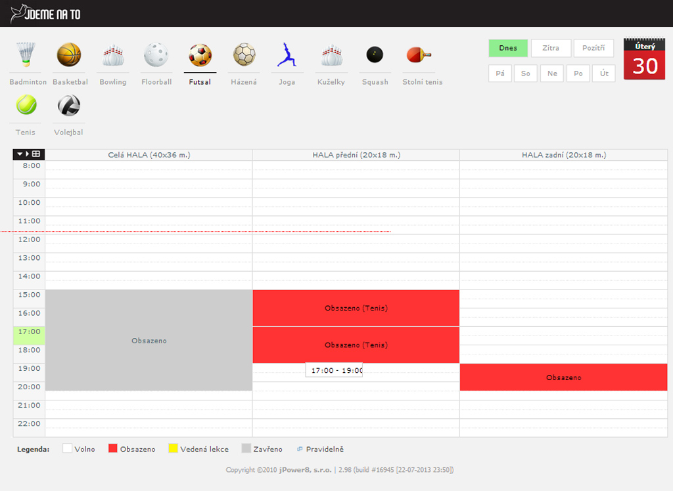Open the Házená sport schedule
Image resolution: width=673 pixels, height=491 pixels.
point(244,55)
